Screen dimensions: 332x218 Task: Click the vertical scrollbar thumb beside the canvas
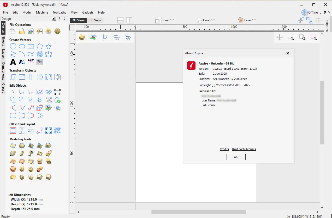(322, 113)
